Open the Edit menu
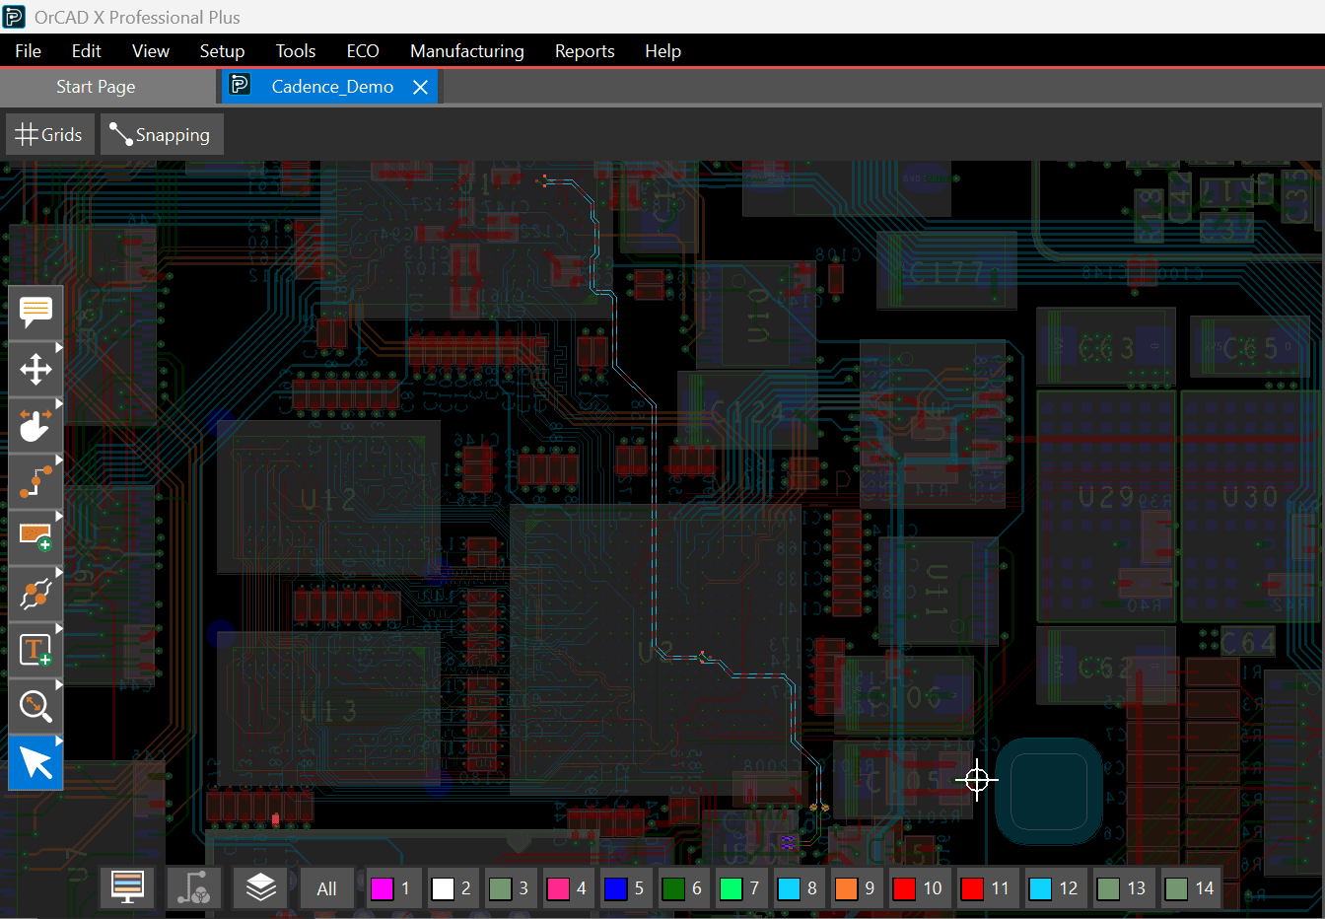This screenshot has width=1325, height=919. point(87,51)
